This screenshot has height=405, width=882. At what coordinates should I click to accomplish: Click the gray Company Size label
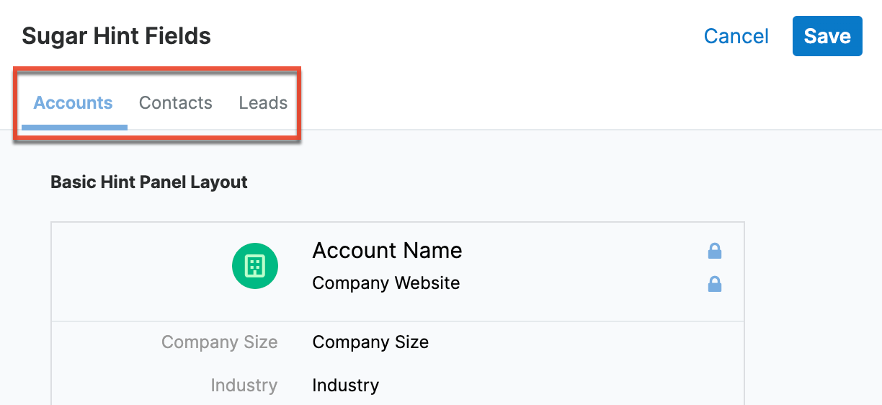pyautogui.click(x=219, y=342)
